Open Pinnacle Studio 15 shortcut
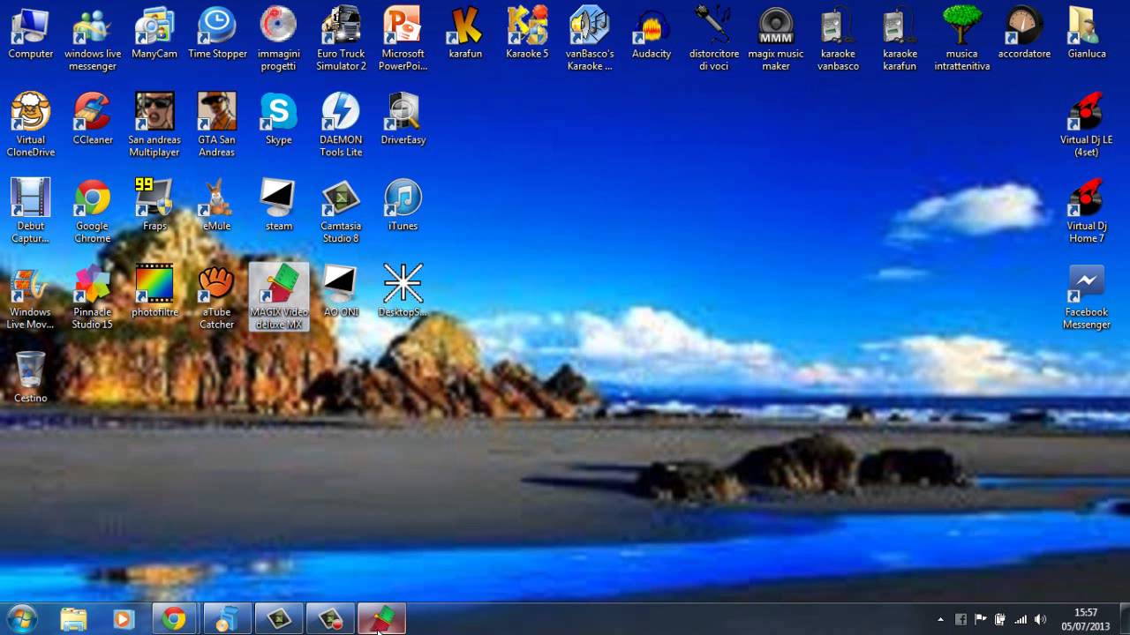This screenshot has width=1130, height=635. (x=93, y=298)
